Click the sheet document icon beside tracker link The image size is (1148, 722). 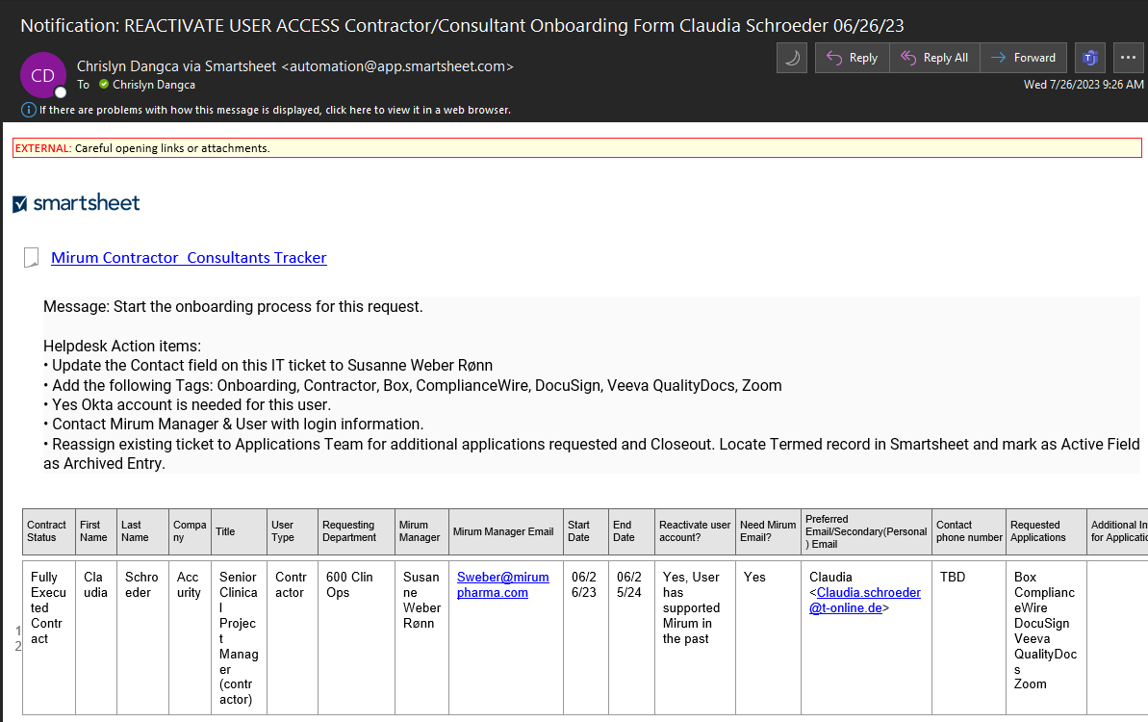[32, 258]
